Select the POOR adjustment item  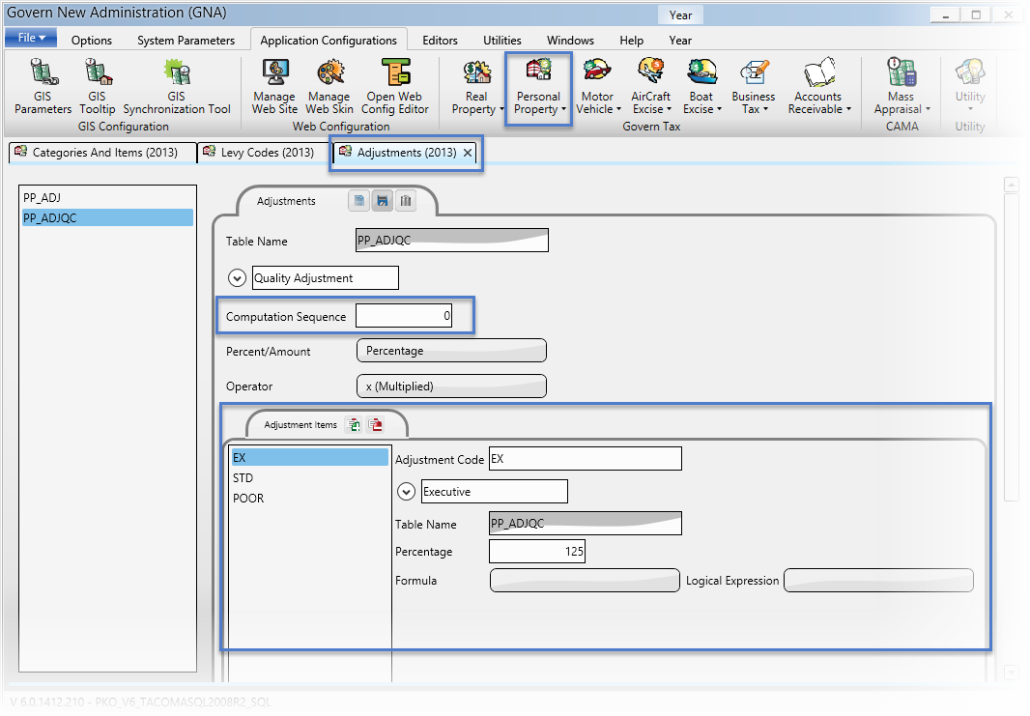pos(248,499)
